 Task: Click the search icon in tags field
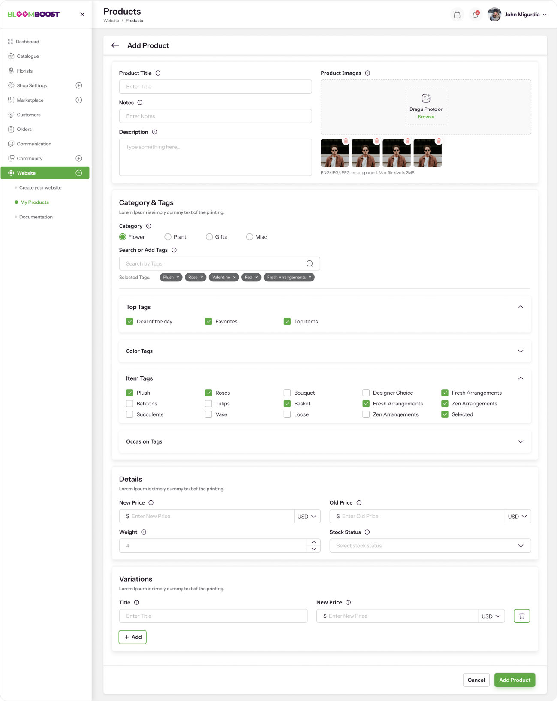tap(310, 264)
